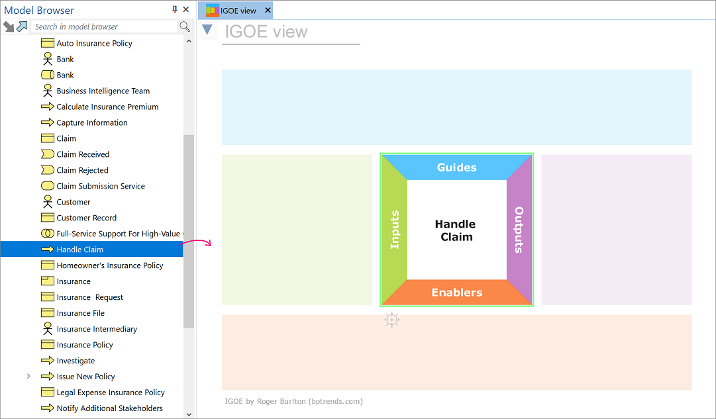
Task: Click the gray down-right arrow icon
Action: tap(9, 26)
